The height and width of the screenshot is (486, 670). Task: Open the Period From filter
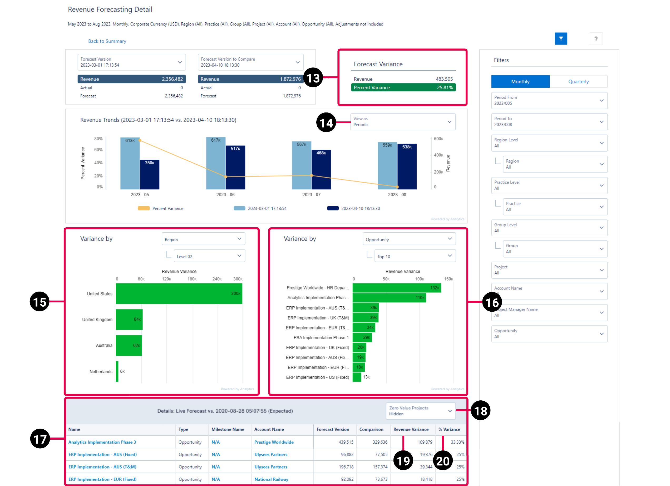pyautogui.click(x=549, y=100)
